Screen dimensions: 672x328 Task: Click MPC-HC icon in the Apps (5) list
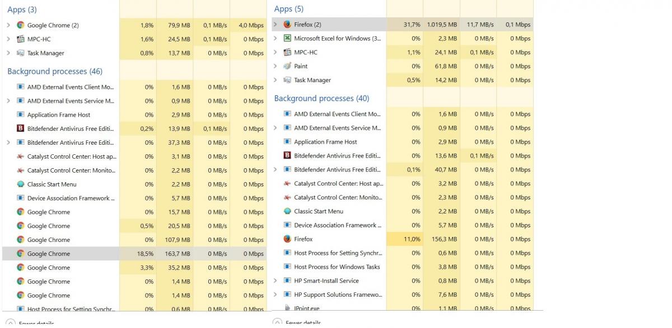[287, 53]
